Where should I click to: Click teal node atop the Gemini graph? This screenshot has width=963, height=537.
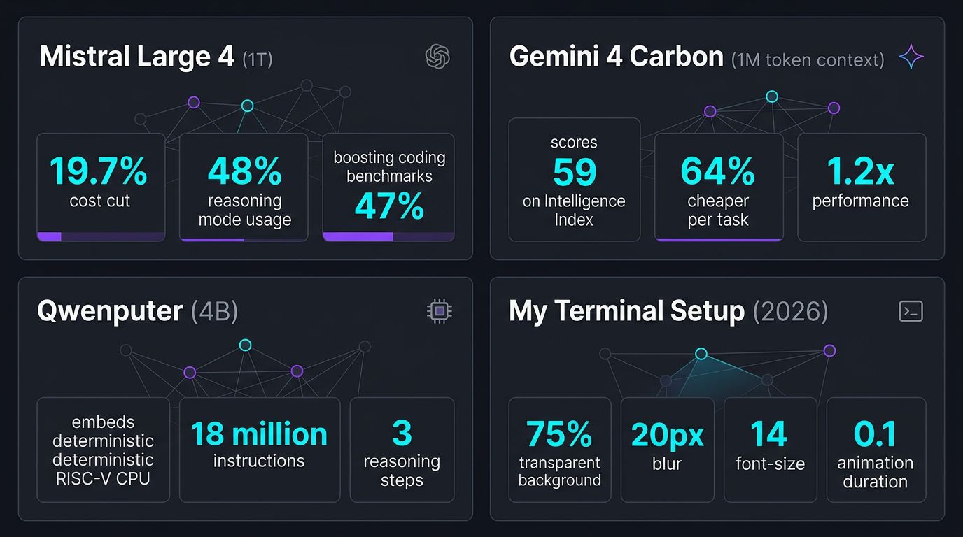click(771, 96)
